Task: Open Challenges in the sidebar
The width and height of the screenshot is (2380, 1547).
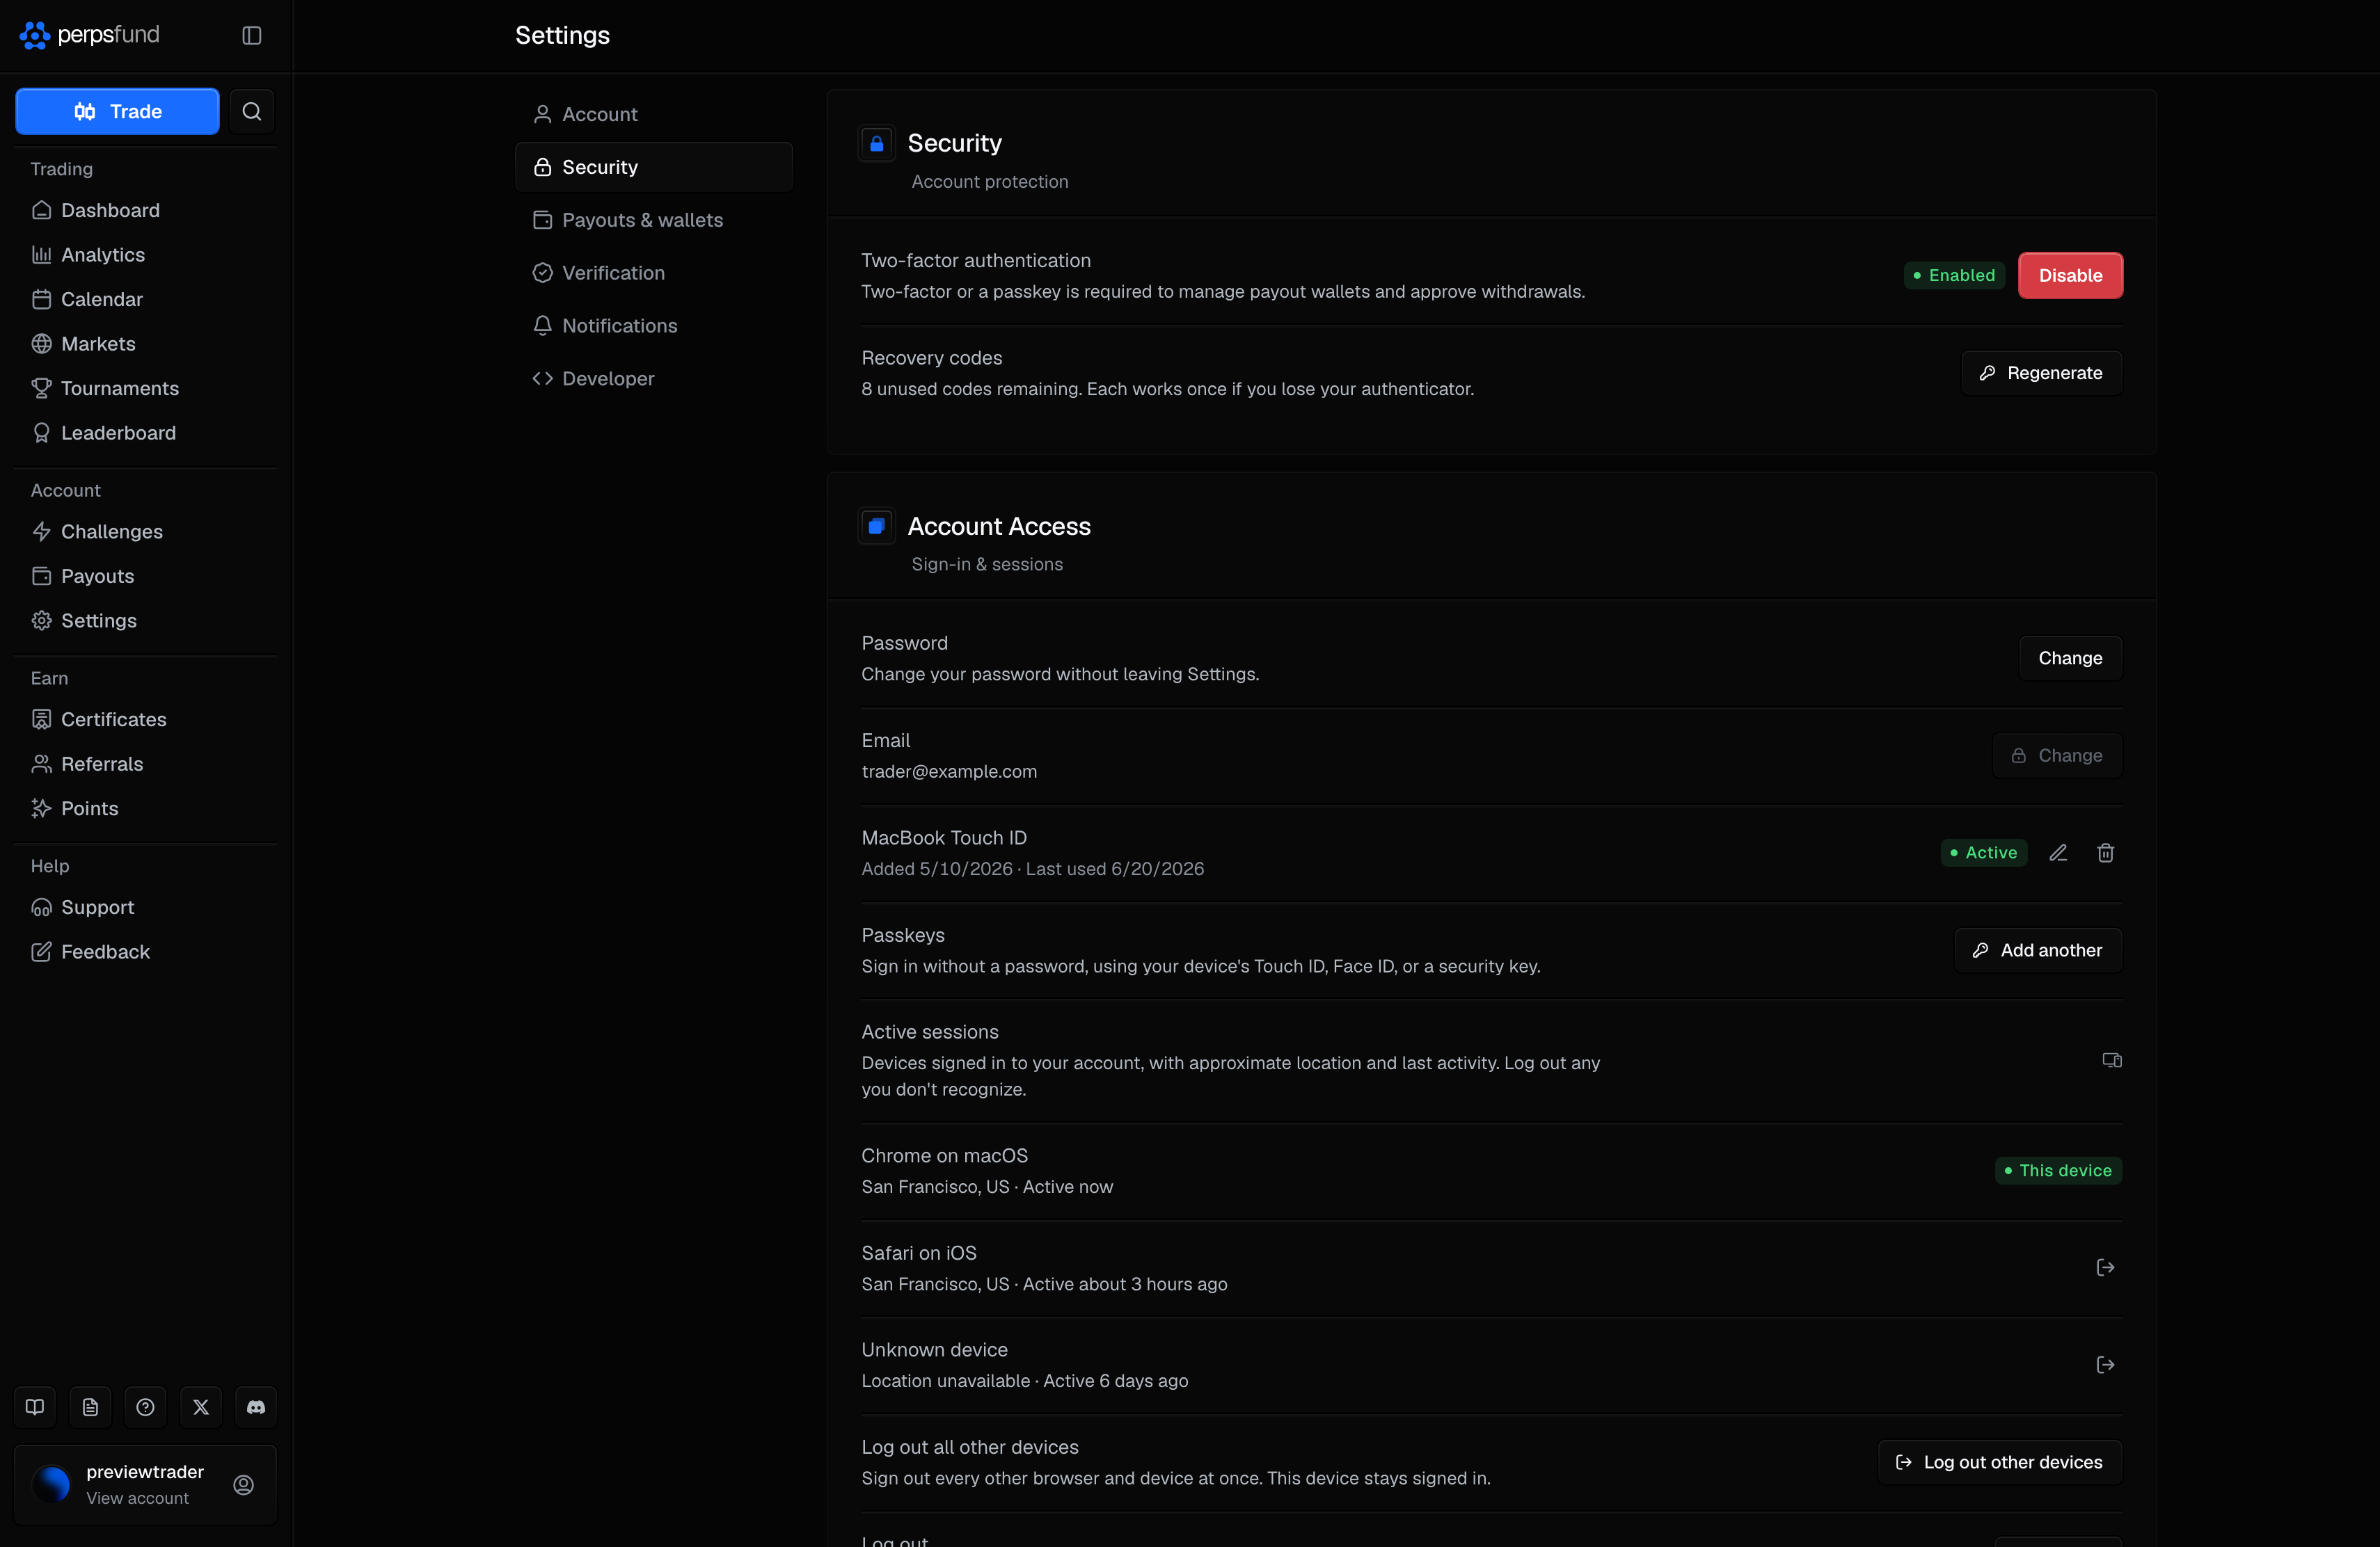Action: [x=145, y=531]
